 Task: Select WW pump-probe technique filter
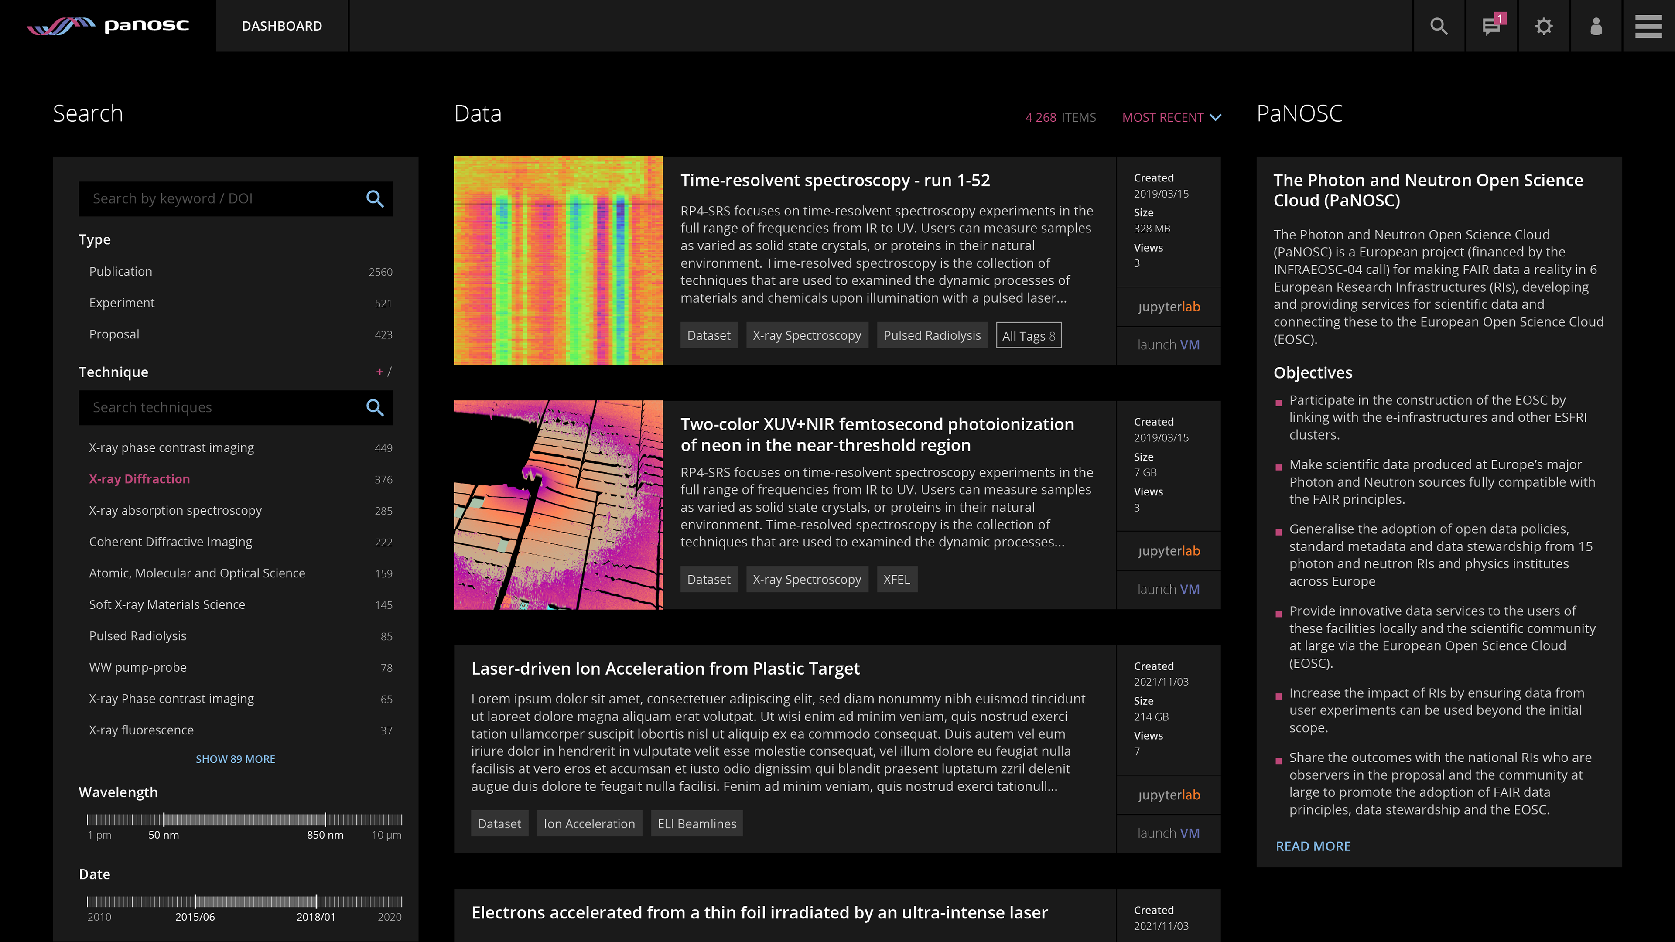[241, 668]
